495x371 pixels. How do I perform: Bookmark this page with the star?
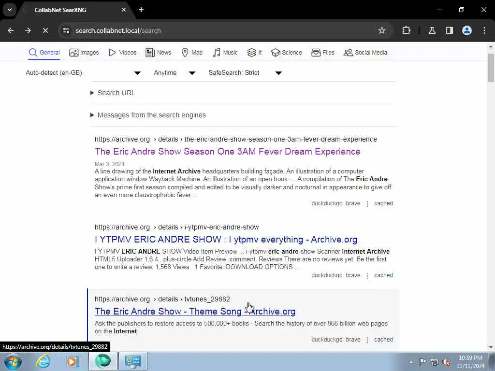(382, 30)
